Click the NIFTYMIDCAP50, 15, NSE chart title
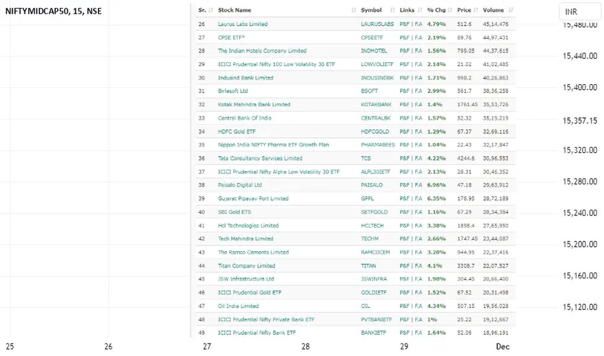The height and width of the screenshot is (356, 604). pyautogui.click(x=53, y=11)
